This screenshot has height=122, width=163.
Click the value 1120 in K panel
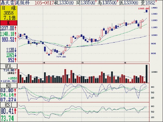click(x=11, y=50)
